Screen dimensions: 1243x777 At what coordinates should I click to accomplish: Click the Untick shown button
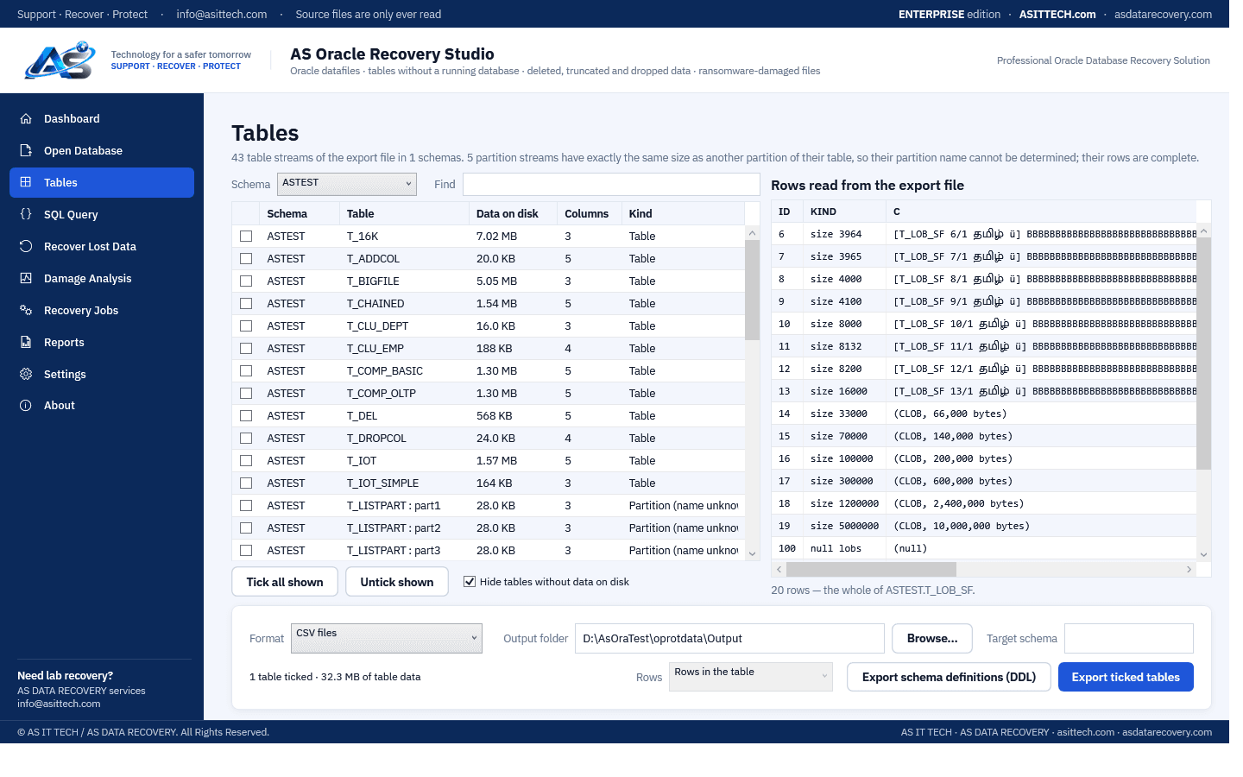397,582
